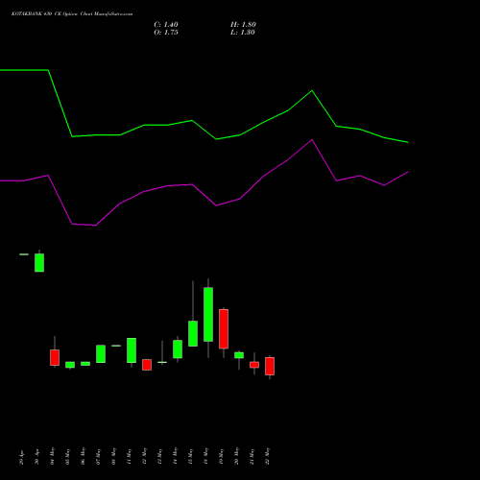Click the '22 May' date label
The image size is (480, 480).
(267, 456)
